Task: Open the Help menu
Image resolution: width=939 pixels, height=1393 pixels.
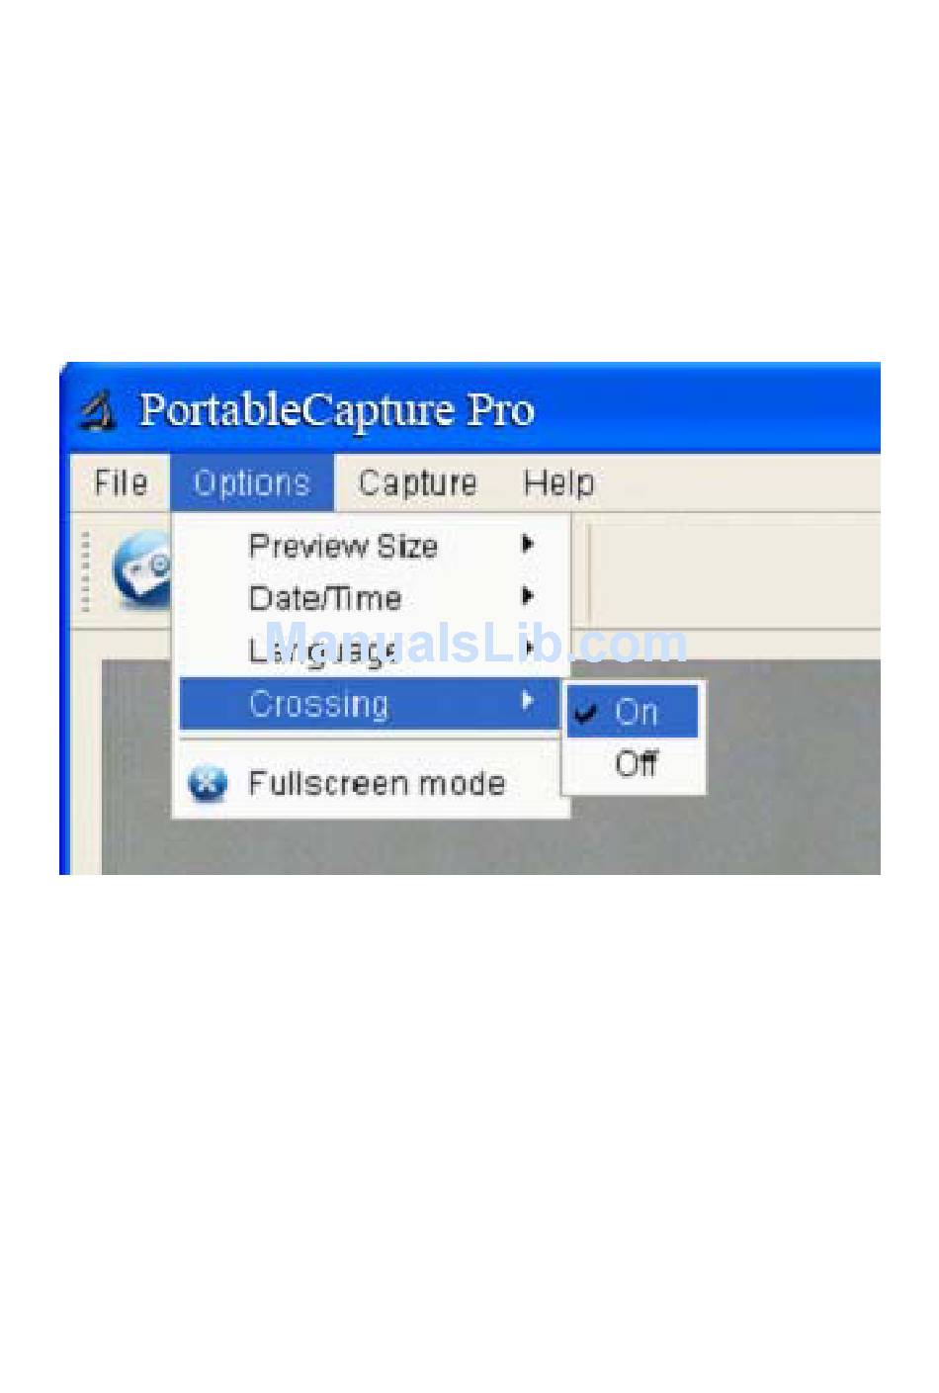Action: tap(558, 483)
